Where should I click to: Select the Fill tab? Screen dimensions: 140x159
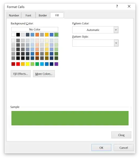click(x=57, y=15)
